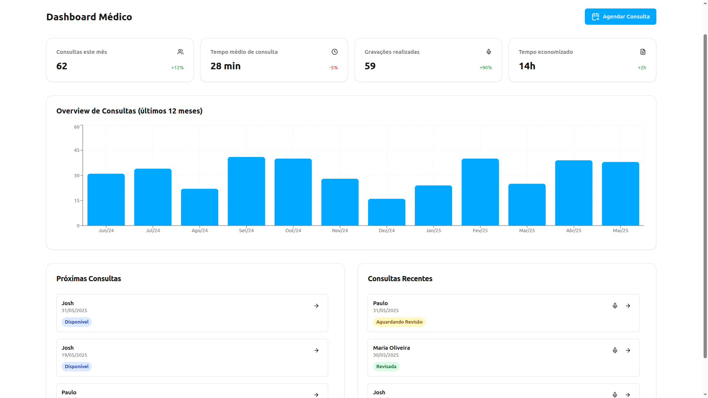Click microphone icon for Paulo 31/05/2025
The image size is (708, 398).
(x=615, y=306)
